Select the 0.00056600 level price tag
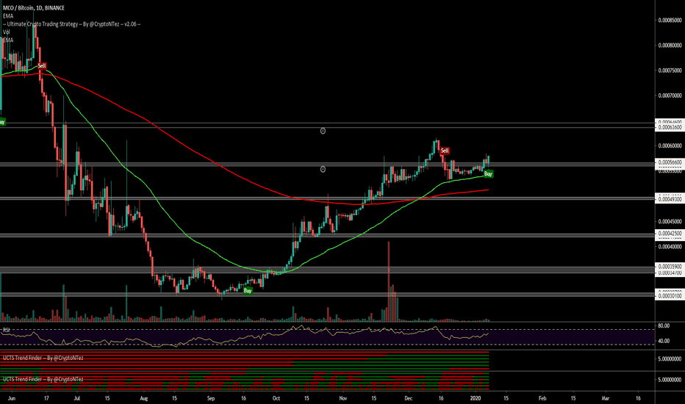The image size is (685, 404). coord(670,162)
